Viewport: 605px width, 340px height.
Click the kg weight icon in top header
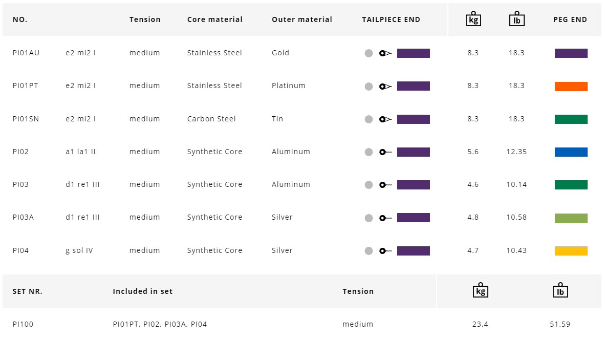click(x=473, y=19)
